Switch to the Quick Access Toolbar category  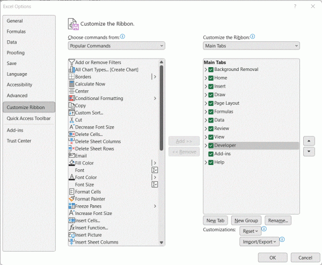[x=28, y=118]
